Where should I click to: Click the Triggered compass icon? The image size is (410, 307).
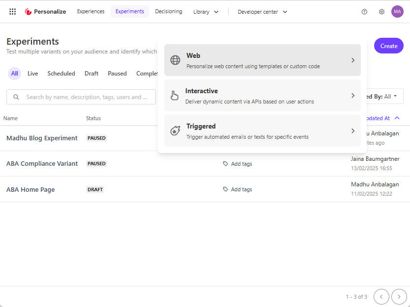point(176,130)
